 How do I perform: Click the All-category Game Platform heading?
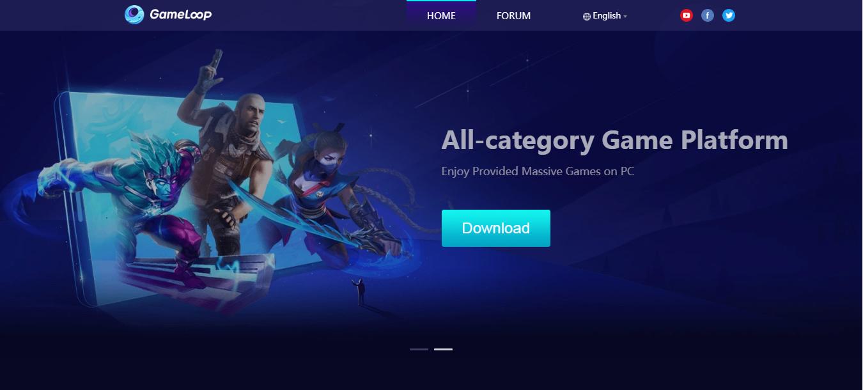pos(614,140)
